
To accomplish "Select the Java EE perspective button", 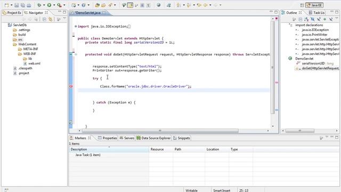I will [x=314, y=5].
